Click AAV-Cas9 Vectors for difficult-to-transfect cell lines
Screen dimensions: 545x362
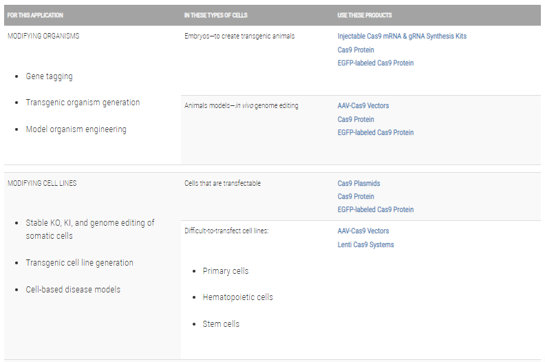pos(363,231)
